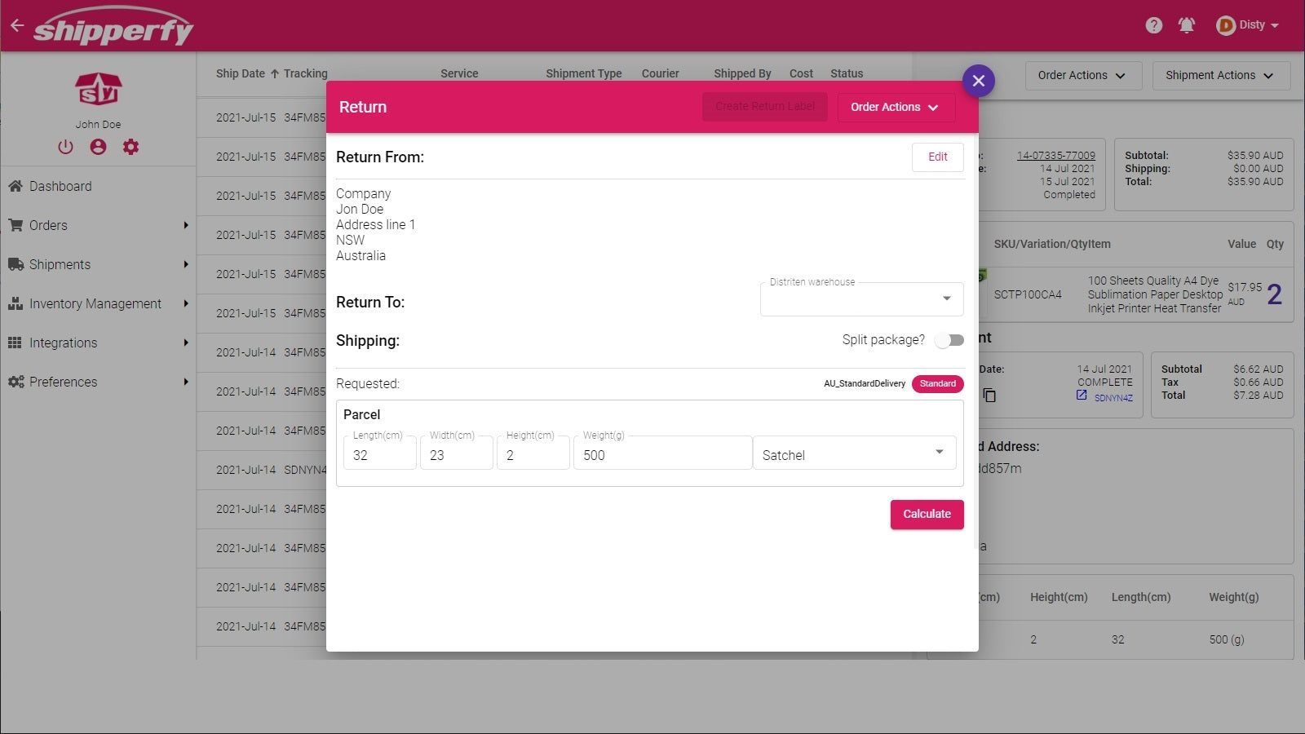1305x734 pixels.
Task: Click the Shipperfy logo
Action: (x=113, y=26)
